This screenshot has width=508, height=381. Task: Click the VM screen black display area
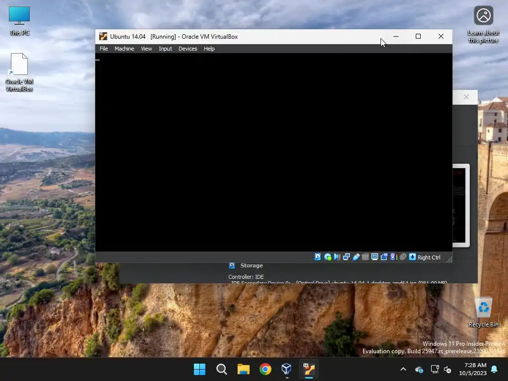pyautogui.click(x=274, y=152)
